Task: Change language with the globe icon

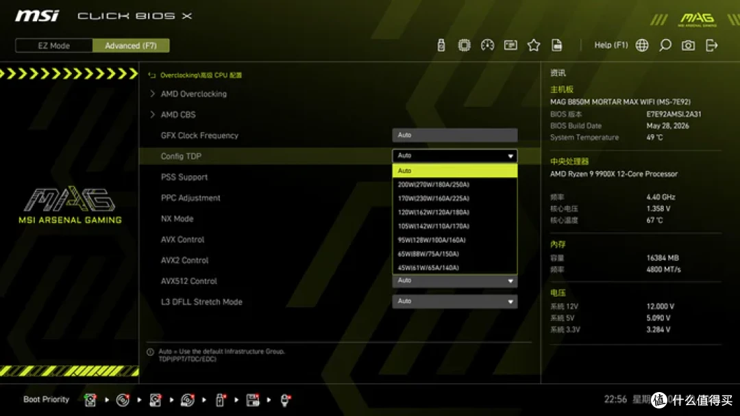Action: 642,45
